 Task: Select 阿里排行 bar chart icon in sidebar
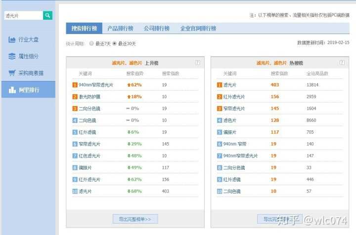(x=12, y=90)
